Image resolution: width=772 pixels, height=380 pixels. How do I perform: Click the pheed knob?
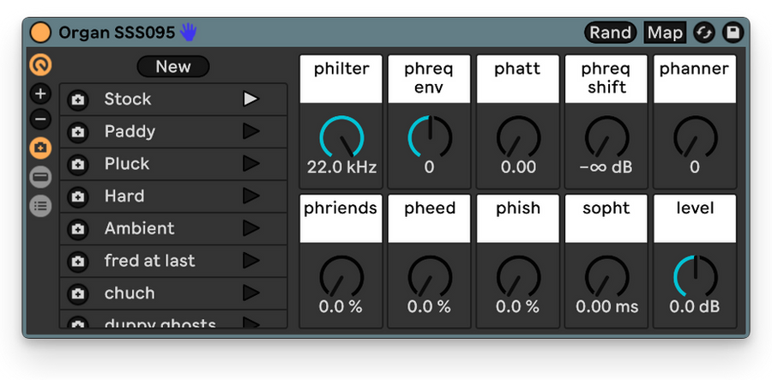430,277
